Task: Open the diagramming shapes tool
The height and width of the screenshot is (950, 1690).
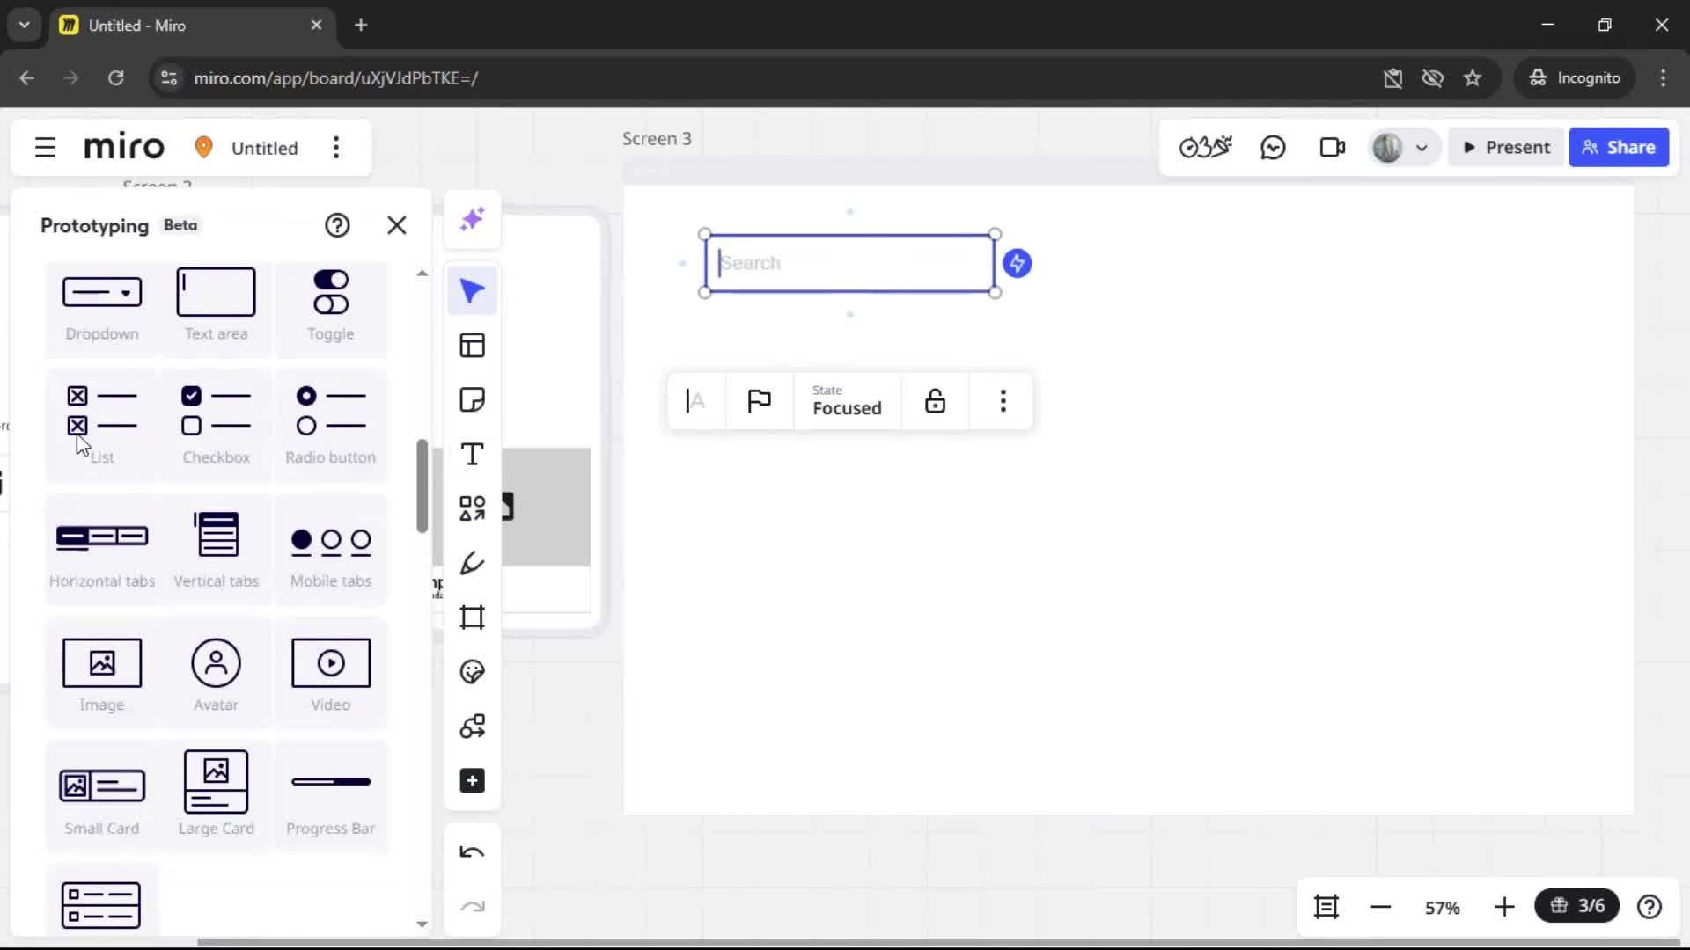Action: (473, 727)
